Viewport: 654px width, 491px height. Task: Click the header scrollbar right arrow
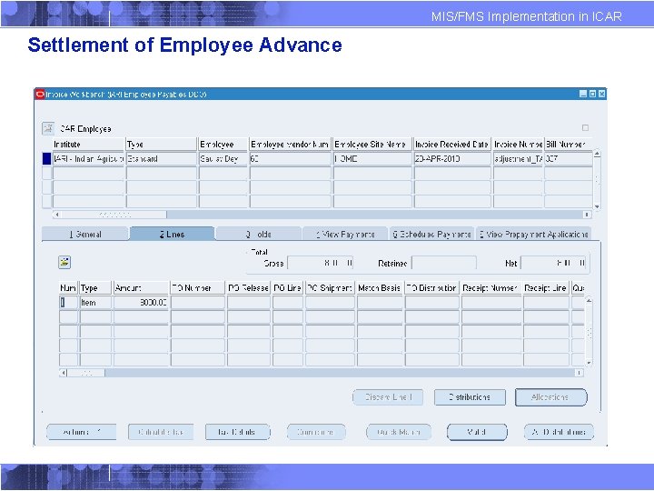(x=587, y=215)
